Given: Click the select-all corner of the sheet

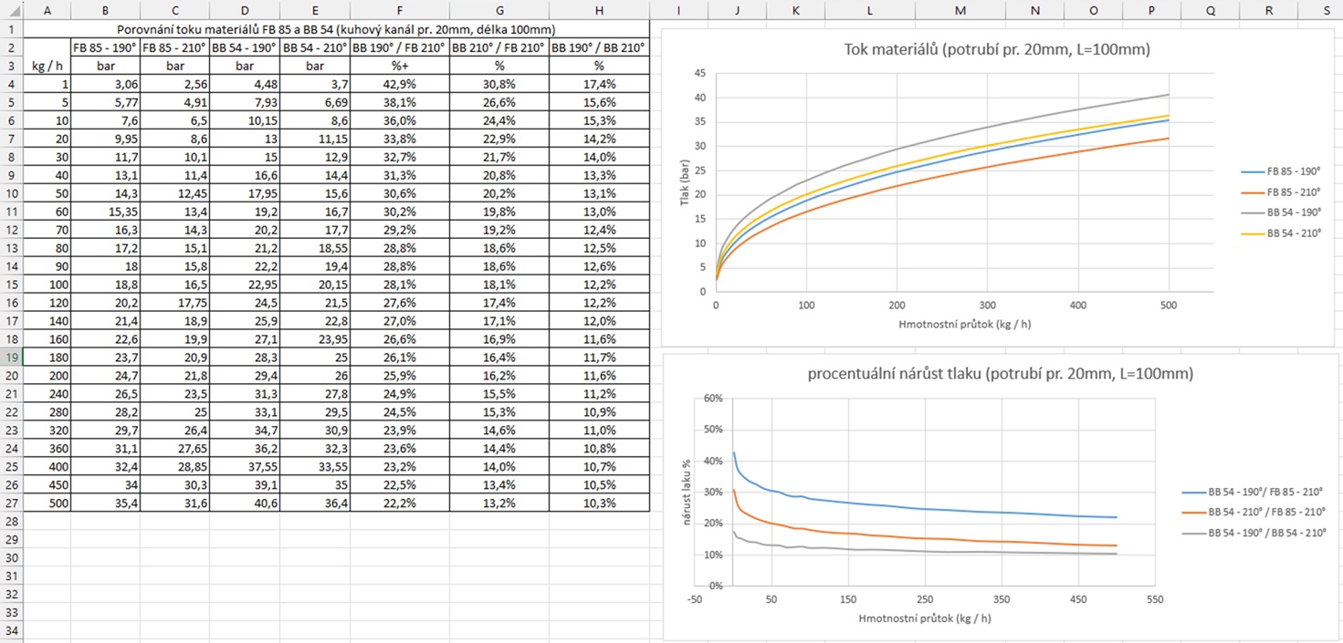Looking at the screenshot, I should click(x=11, y=9).
